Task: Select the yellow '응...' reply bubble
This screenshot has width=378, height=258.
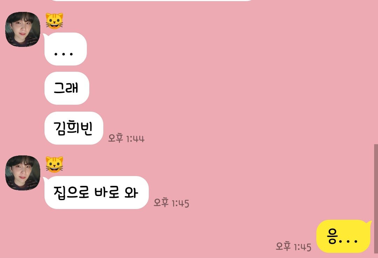Action: coord(343,236)
